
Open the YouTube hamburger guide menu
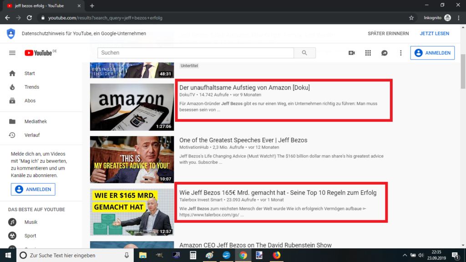pyautogui.click(x=12, y=53)
